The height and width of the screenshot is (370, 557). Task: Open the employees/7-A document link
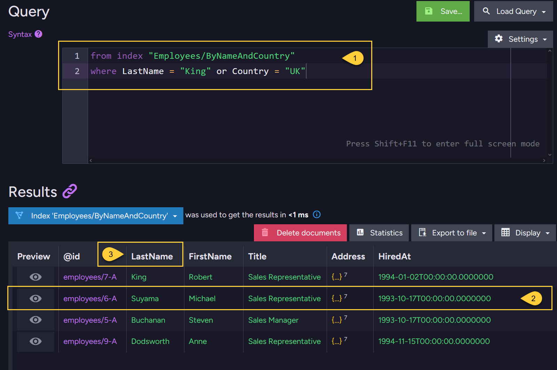tap(90, 277)
